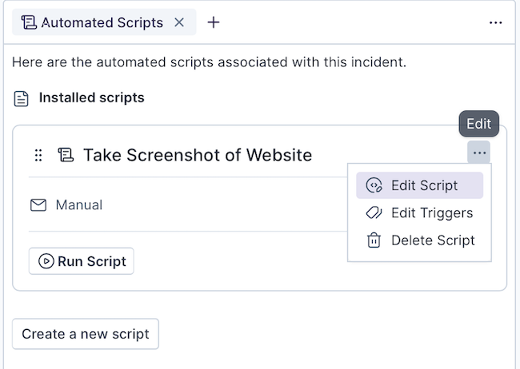The image size is (520, 369).
Task: Close the Automated Scripts tab
Action: (x=179, y=22)
